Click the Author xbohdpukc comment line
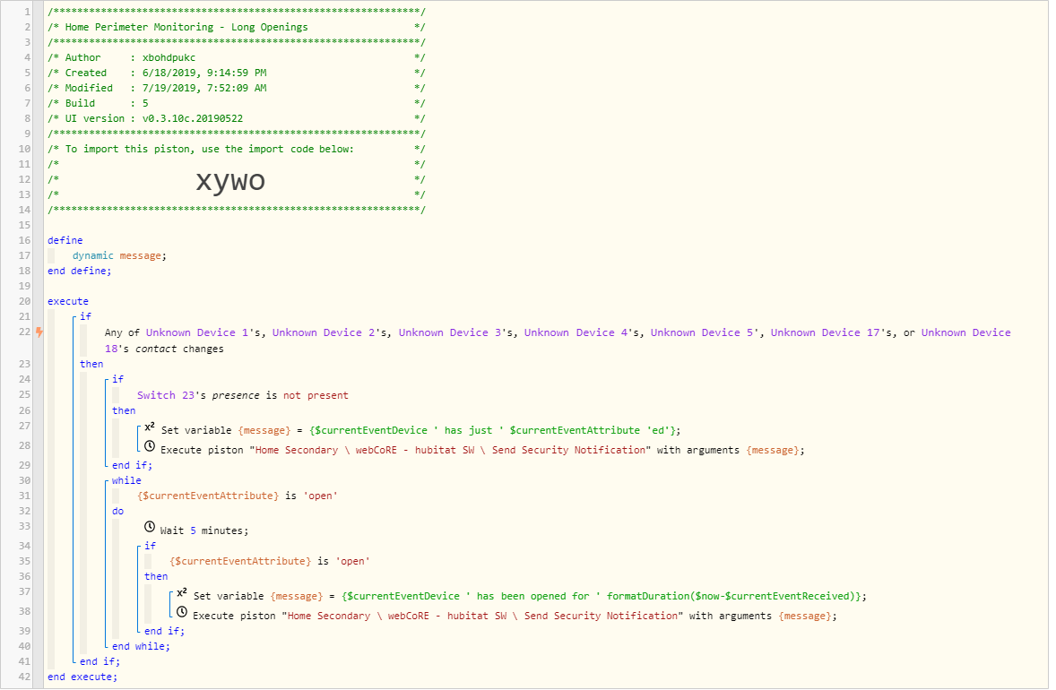 (237, 58)
